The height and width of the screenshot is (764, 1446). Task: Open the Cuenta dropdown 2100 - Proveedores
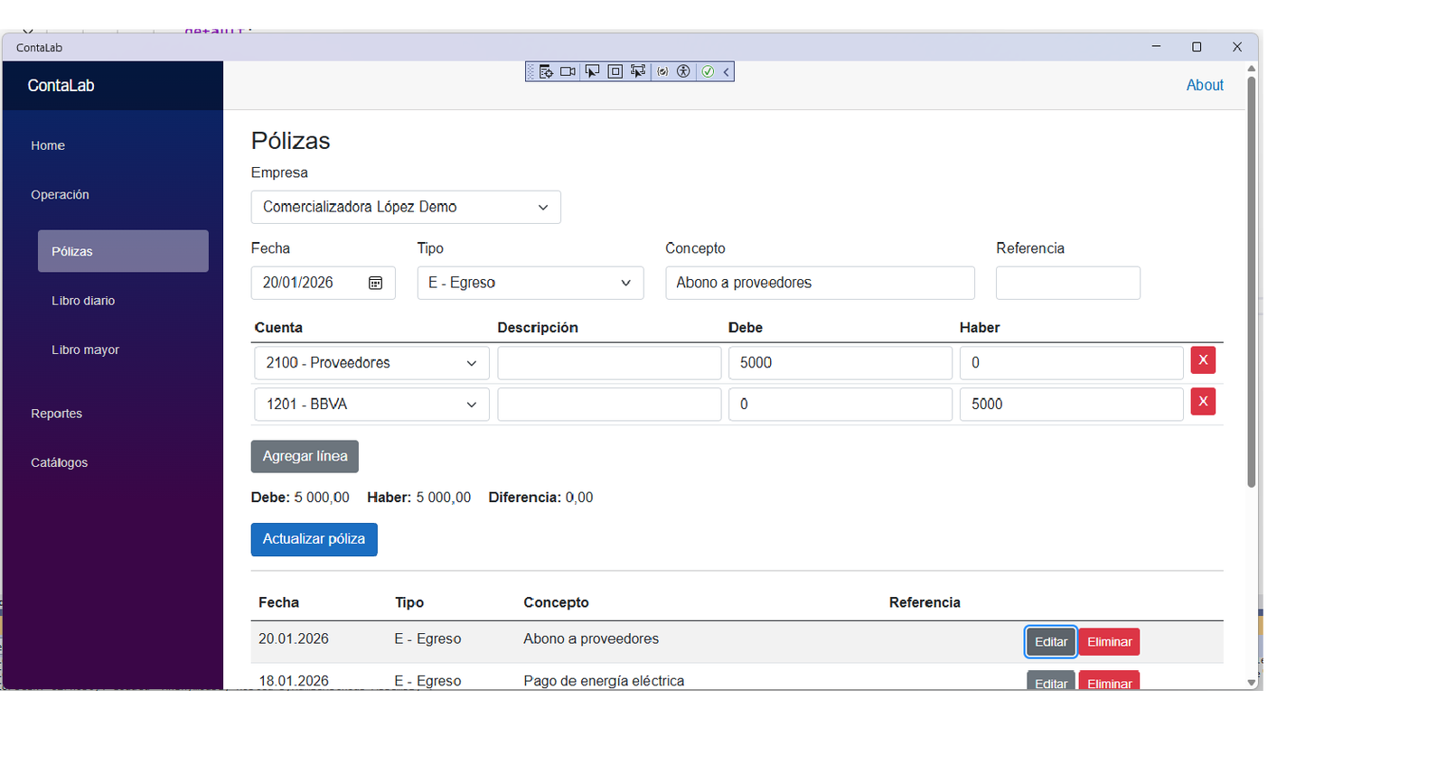[x=371, y=363]
